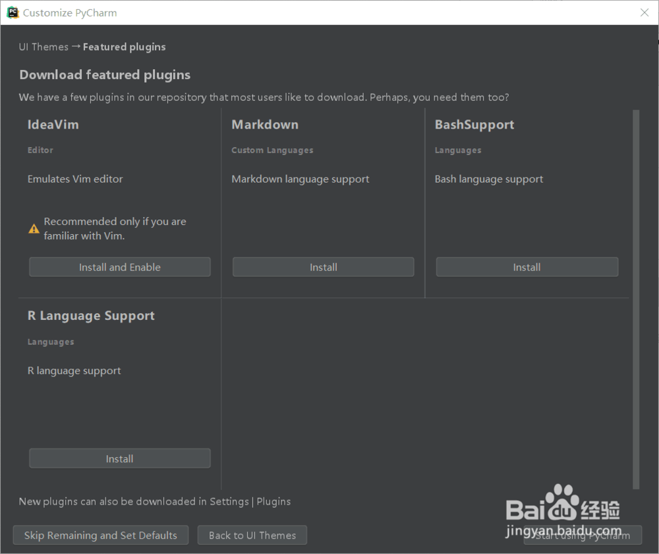
Task: Click Start using PyCharm button
Action: pyautogui.click(x=583, y=535)
